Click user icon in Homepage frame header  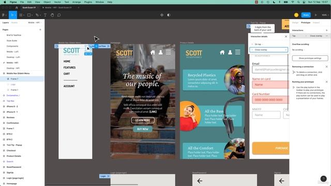click(x=161, y=52)
